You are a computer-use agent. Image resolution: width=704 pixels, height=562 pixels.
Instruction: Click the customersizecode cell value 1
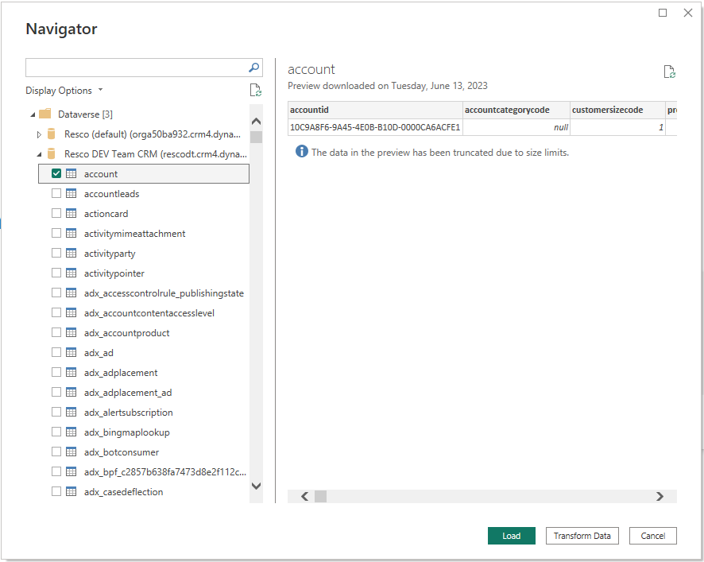(618, 127)
